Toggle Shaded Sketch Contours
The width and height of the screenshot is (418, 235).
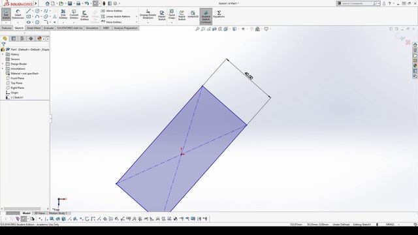[x=206, y=16]
